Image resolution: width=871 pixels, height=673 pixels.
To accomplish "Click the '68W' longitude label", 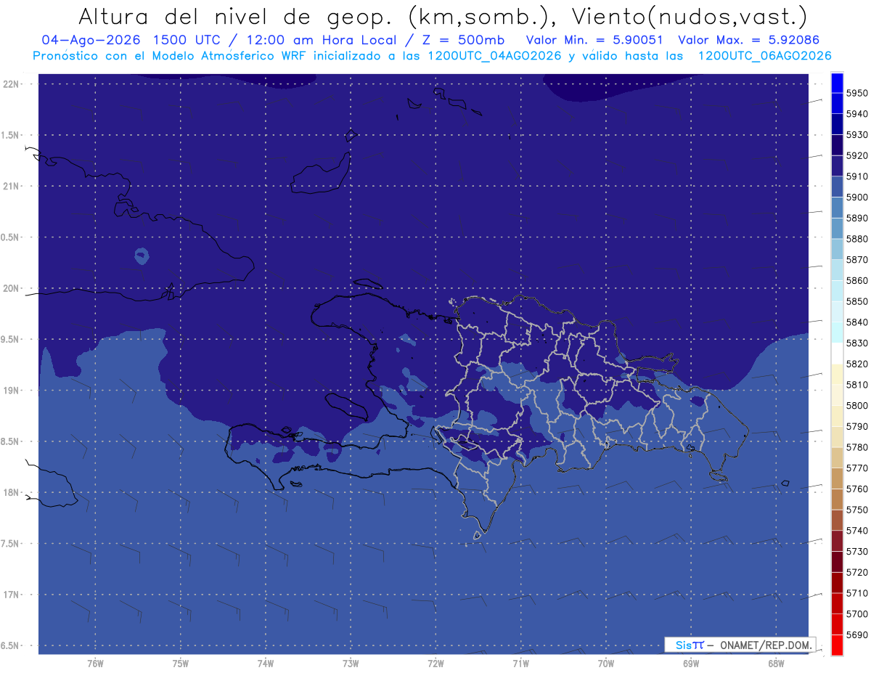I will pos(776,664).
